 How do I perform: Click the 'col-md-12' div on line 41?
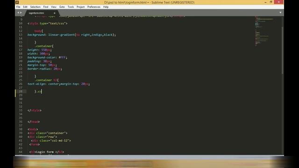click(x=51, y=140)
